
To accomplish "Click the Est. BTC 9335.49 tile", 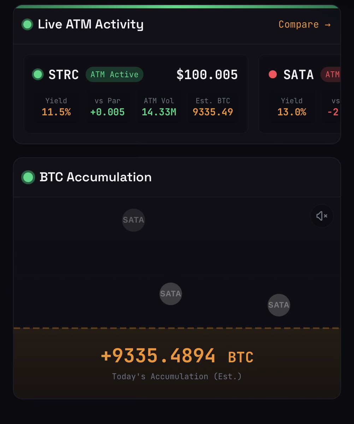I will [213, 107].
